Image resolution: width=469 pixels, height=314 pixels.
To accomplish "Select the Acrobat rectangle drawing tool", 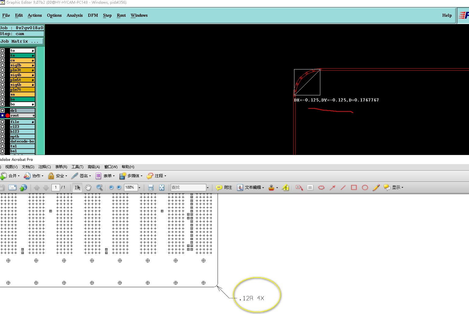I will [x=354, y=188].
